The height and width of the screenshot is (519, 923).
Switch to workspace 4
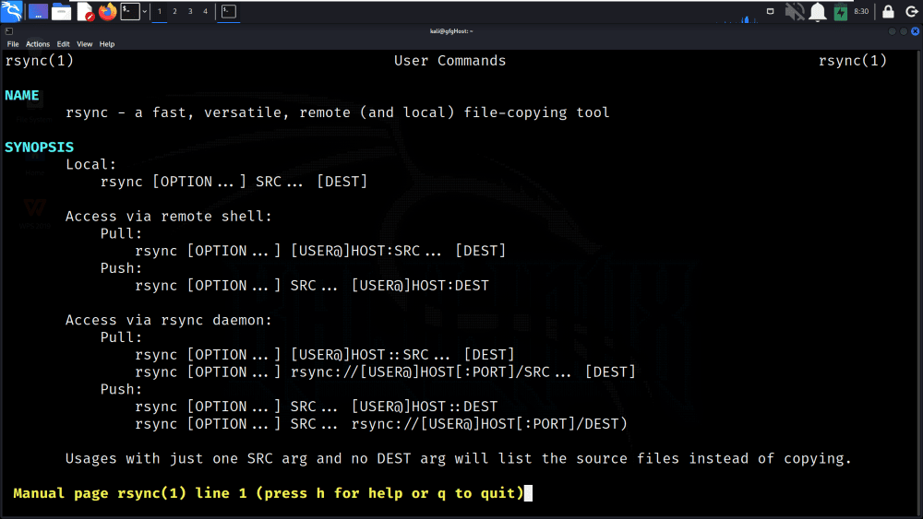[x=206, y=11]
